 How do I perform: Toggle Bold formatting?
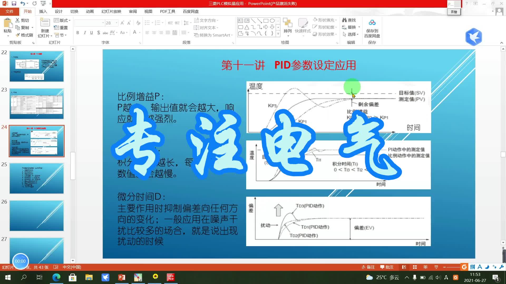point(78,33)
